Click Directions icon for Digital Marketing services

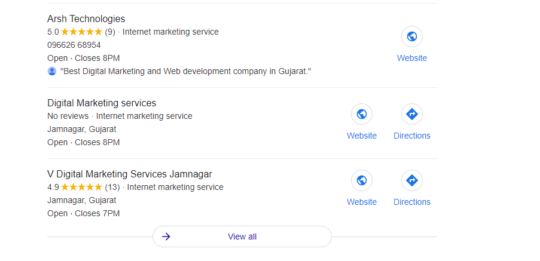click(x=411, y=114)
